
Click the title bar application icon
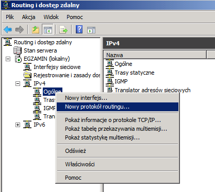point(6,5)
